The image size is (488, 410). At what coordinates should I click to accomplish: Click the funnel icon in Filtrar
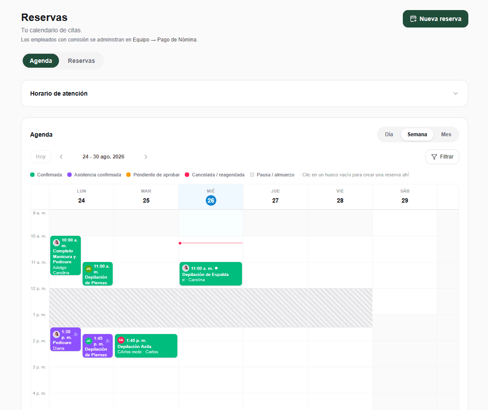coord(434,157)
